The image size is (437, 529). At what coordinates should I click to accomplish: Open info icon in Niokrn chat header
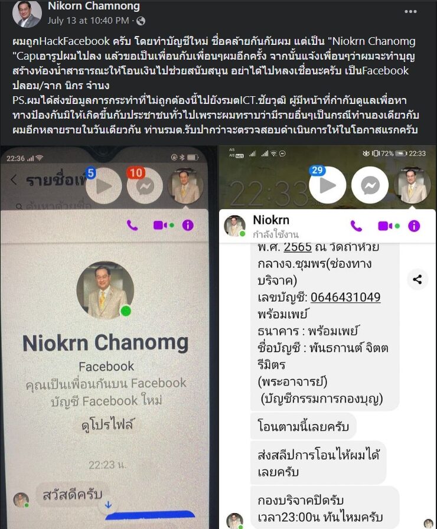click(x=414, y=226)
